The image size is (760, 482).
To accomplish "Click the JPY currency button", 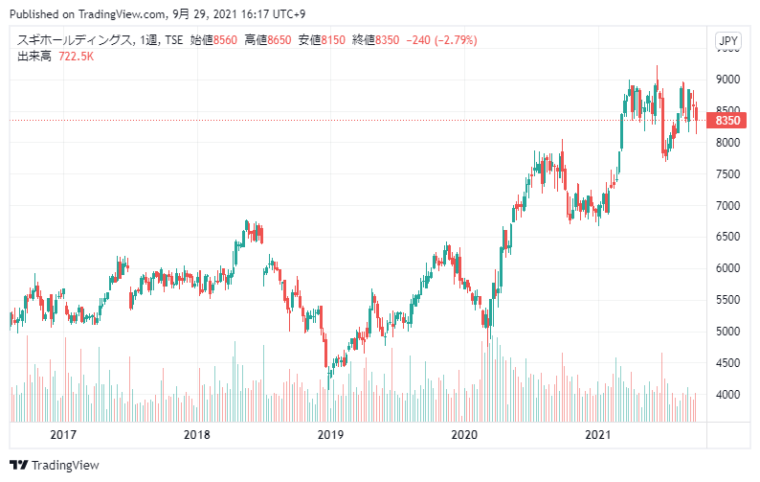I will 728,41.
